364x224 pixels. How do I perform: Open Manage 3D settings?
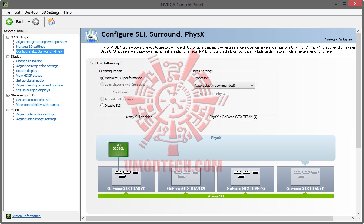(31, 47)
